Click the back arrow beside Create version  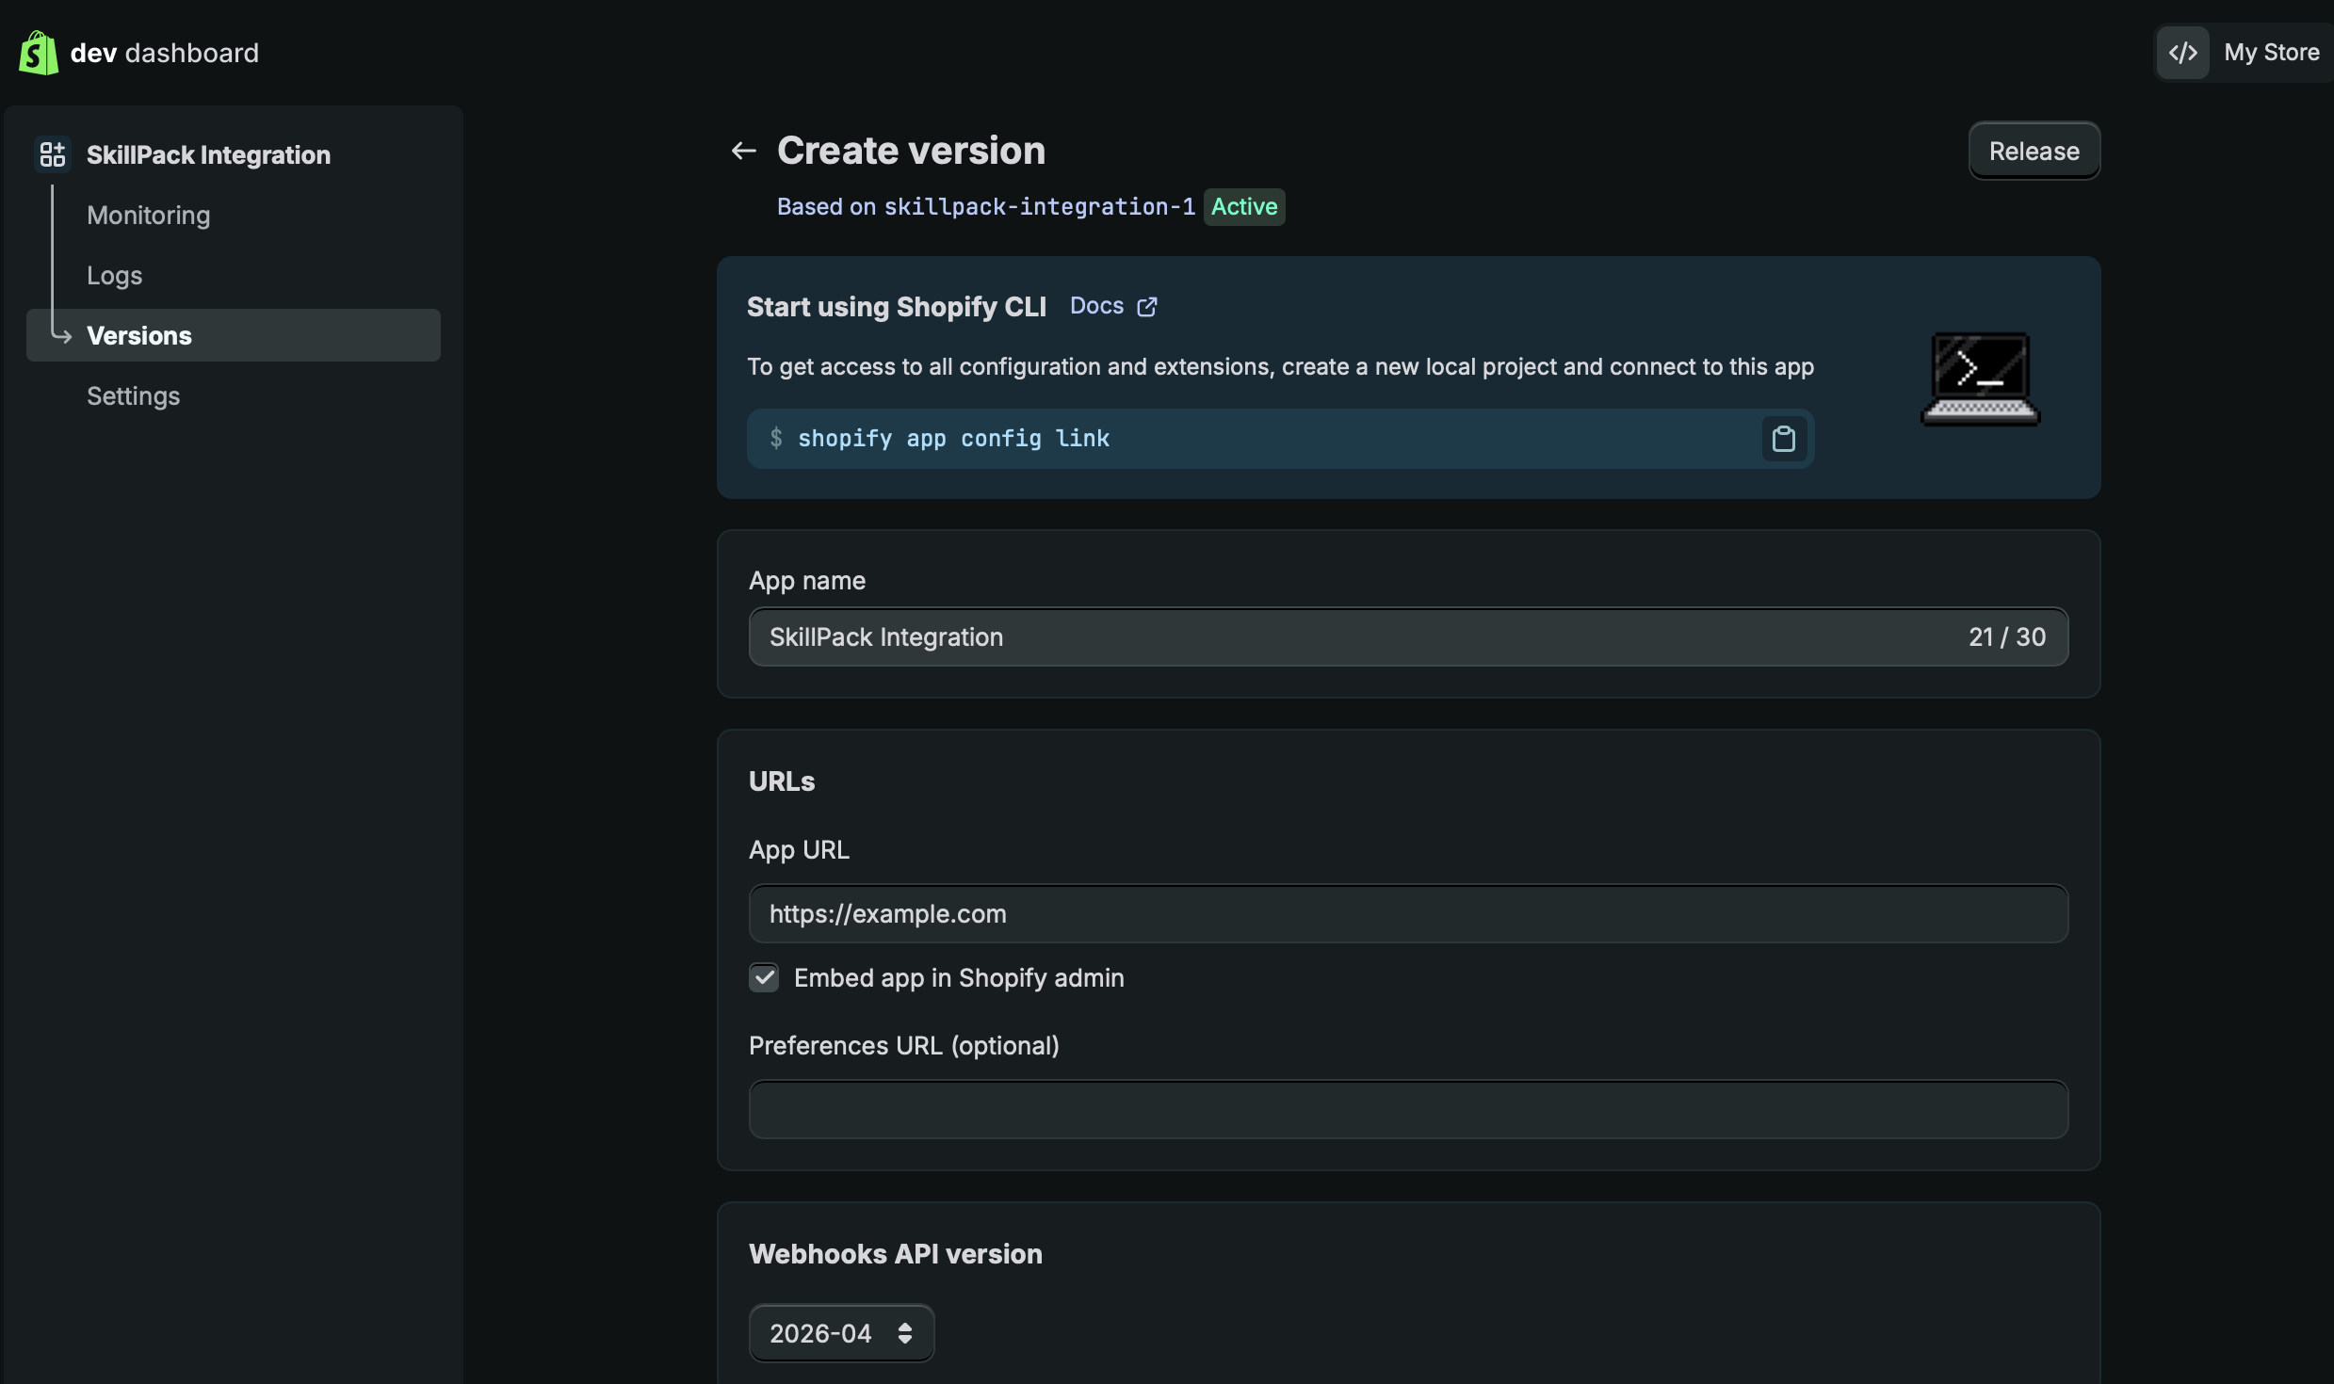coord(744,151)
